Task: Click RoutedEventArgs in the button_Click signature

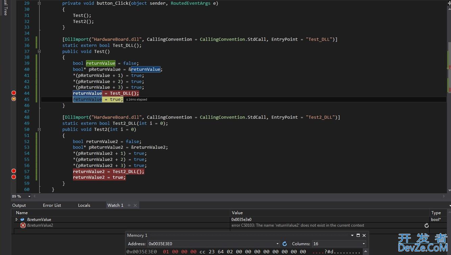Action: 191,3
